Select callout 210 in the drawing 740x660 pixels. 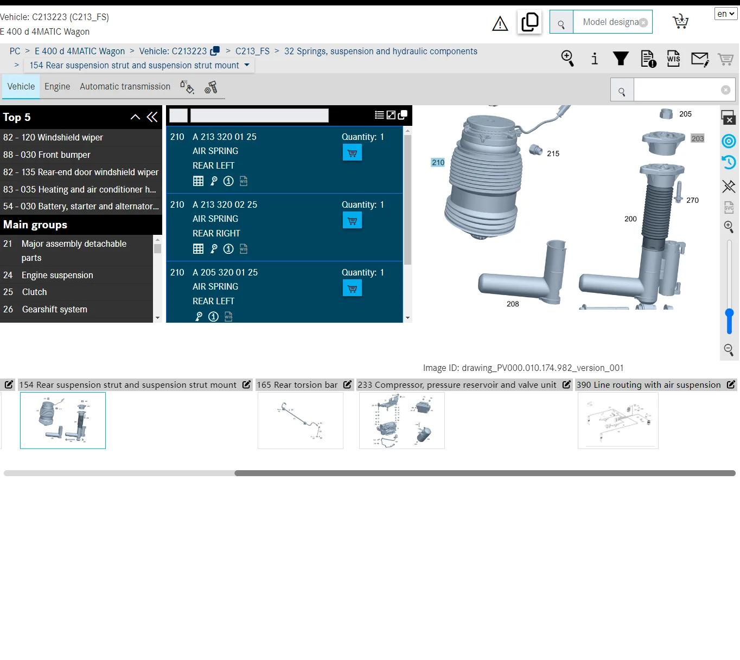pyautogui.click(x=438, y=163)
